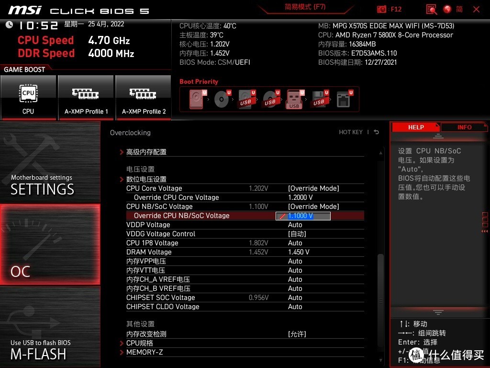
Task: Select 内存VTT电压 Auto value
Action: tap(295, 270)
